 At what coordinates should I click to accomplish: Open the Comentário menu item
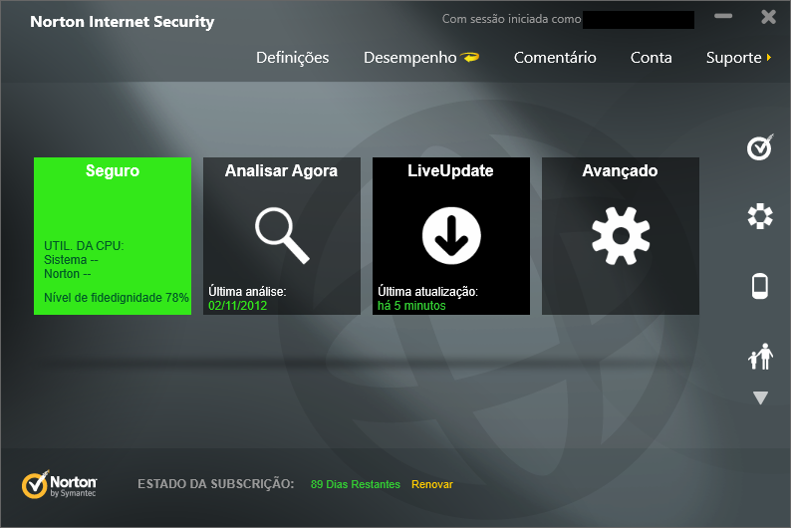(555, 58)
